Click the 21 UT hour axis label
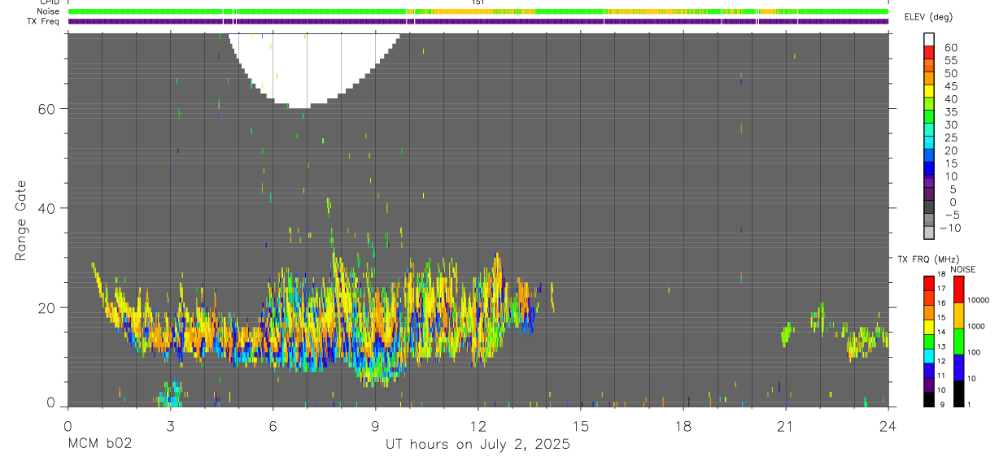This screenshot has height=461, width=999. pyautogui.click(x=785, y=426)
